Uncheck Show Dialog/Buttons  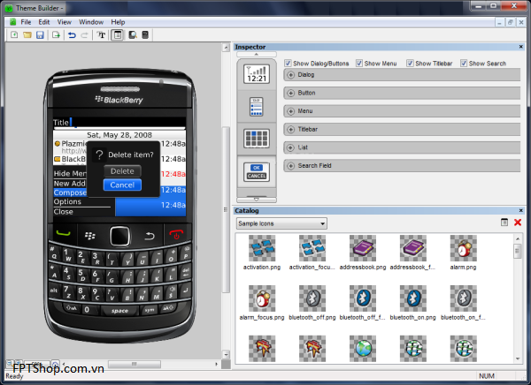288,64
